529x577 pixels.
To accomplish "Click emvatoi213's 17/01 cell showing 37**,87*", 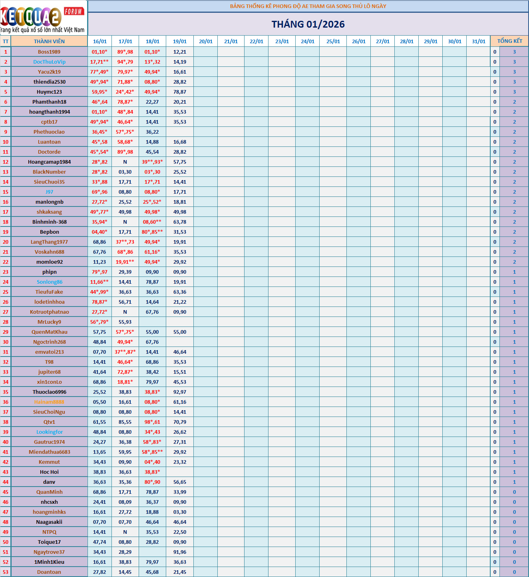I will 125,352.
